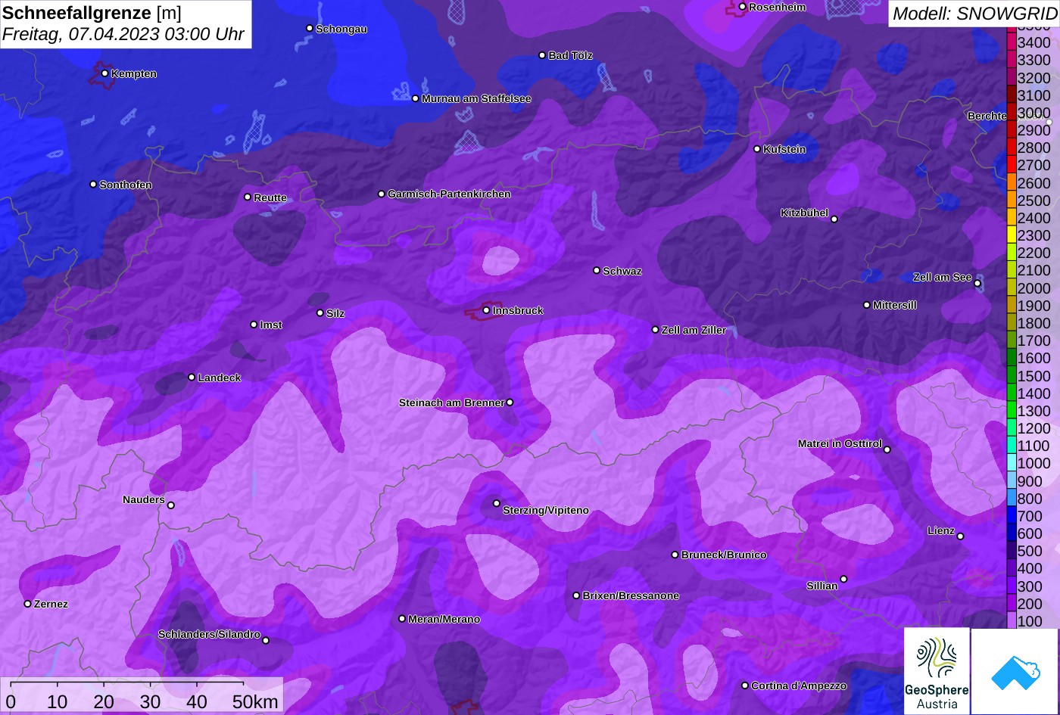This screenshot has width=1060, height=715.
Task: Click the 100 m legend swatch
Action: coord(1011,620)
